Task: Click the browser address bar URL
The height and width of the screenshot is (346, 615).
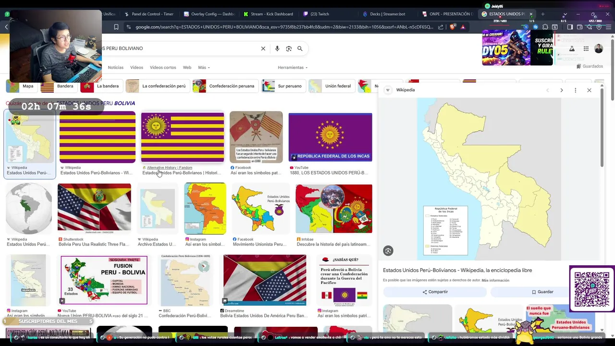Action: 283,27
